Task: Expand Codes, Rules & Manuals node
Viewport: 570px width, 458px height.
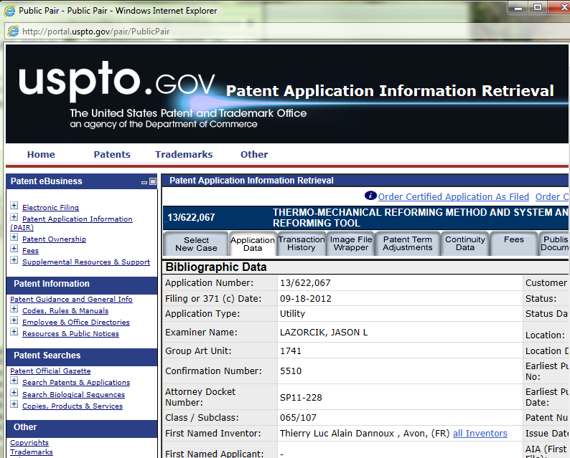Action: coord(14,309)
